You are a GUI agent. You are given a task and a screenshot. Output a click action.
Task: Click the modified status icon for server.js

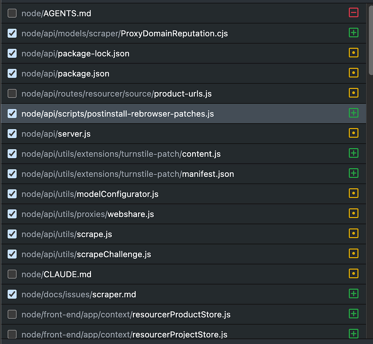click(x=353, y=133)
